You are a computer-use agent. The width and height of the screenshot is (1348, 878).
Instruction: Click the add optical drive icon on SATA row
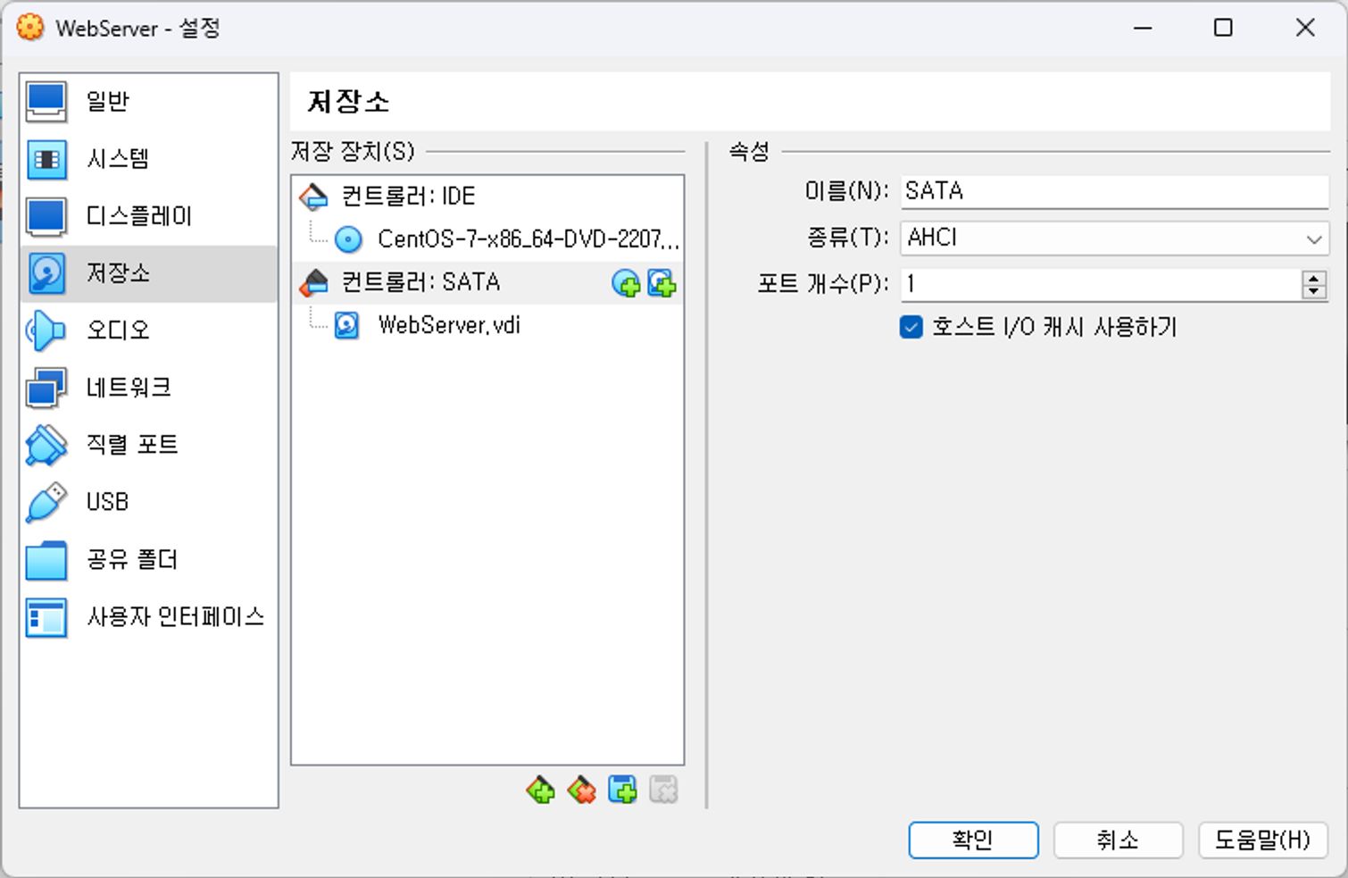click(x=626, y=283)
